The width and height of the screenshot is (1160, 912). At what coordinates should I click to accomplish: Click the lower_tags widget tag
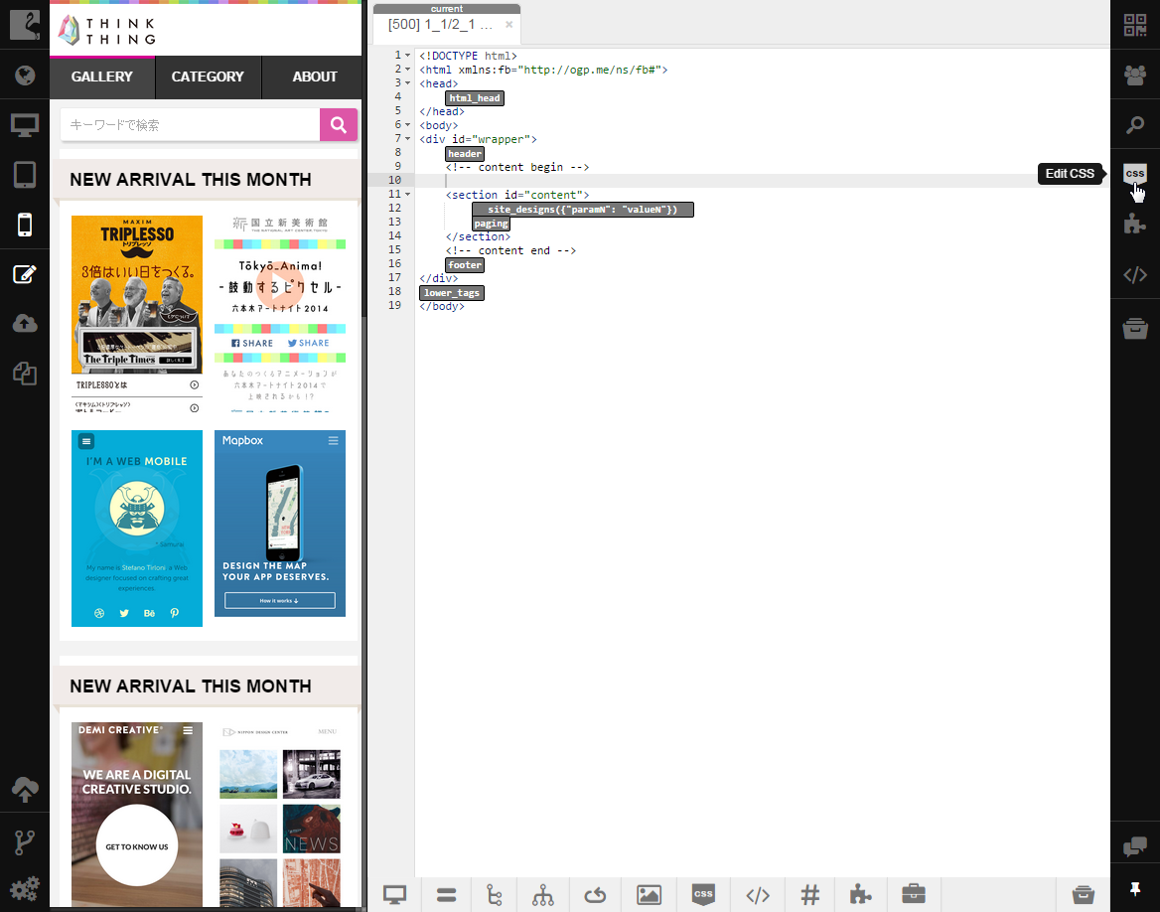point(452,292)
